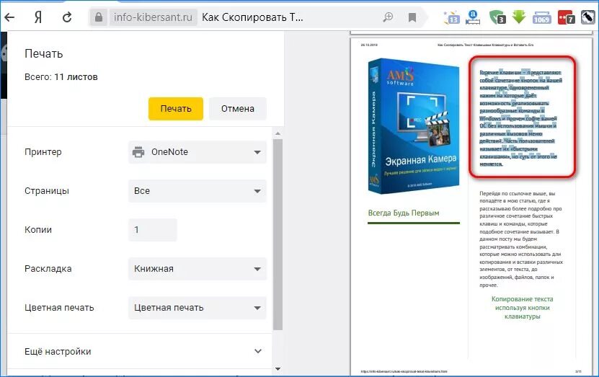Click the Печать dialog heading

(43, 54)
